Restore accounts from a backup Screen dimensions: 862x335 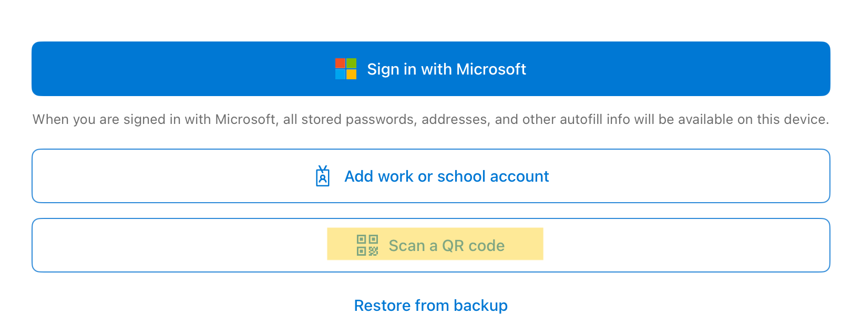pyautogui.click(x=430, y=306)
